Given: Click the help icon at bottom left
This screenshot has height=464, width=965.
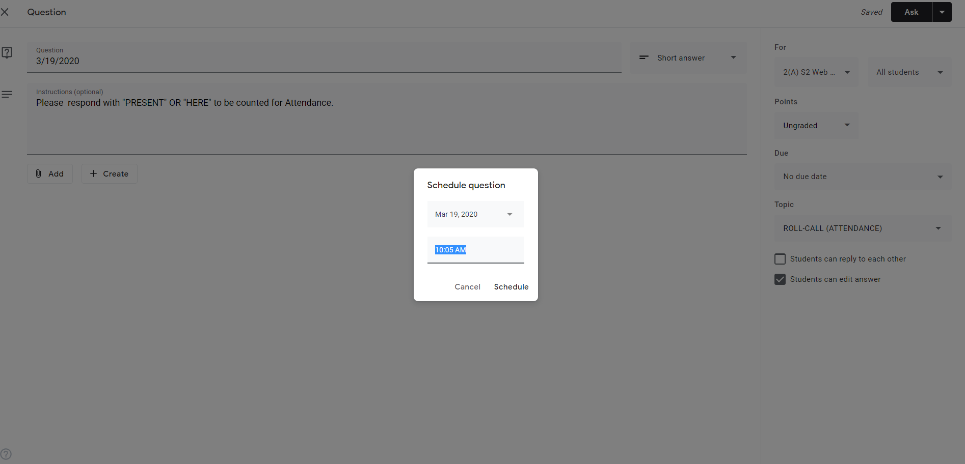Looking at the screenshot, I should tap(6, 454).
